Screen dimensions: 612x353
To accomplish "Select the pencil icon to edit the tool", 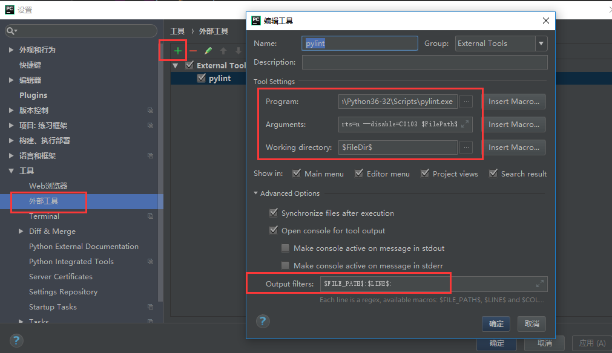I will 208,51.
